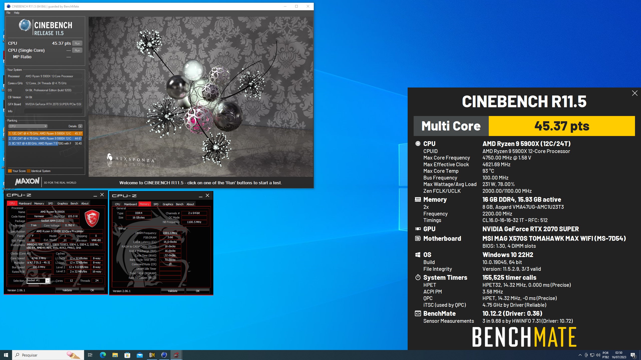Open Microsoft Store from the taskbar

coord(127,355)
